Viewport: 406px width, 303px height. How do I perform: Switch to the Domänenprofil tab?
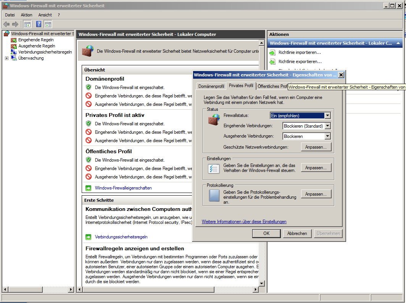[211, 86]
